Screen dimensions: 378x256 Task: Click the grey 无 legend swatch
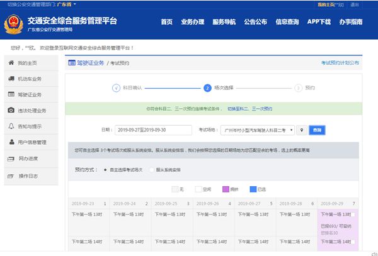click(175, 189)
